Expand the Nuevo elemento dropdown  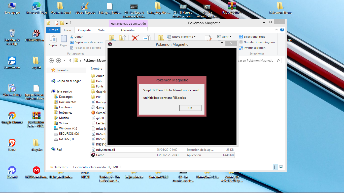point(195,37)
